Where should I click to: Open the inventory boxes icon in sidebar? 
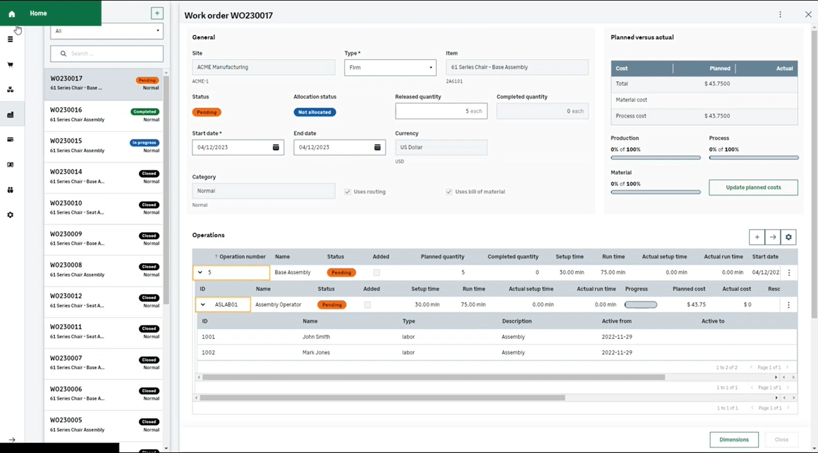(10, 89)
